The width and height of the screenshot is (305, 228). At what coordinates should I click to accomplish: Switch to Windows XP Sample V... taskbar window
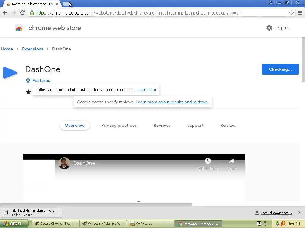coord(103,224)
